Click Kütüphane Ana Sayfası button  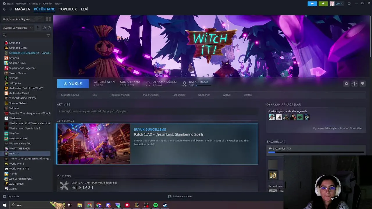22,19
